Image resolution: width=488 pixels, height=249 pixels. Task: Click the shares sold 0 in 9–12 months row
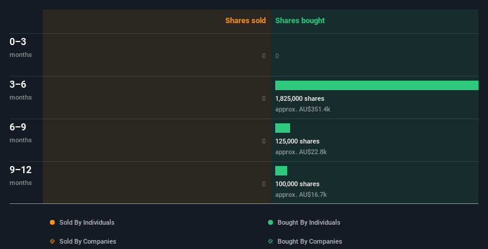[264, 184]
